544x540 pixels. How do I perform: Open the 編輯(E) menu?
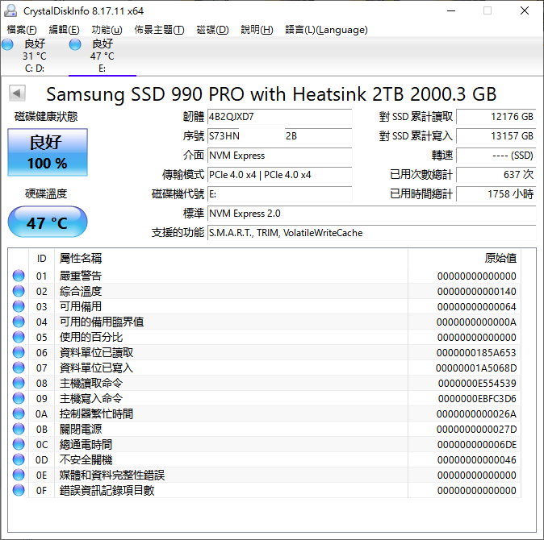pos(65,30)
